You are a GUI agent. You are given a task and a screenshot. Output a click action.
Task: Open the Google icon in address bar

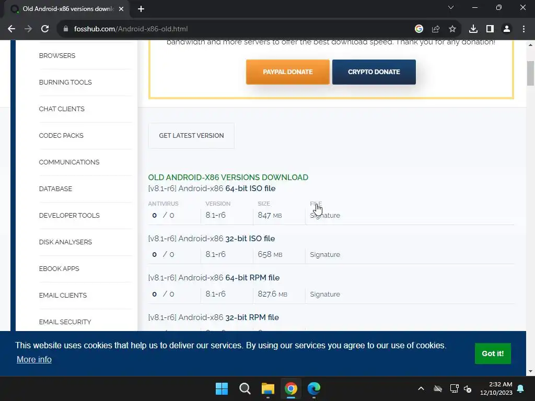pyautogui.click(x=418, y=29)
